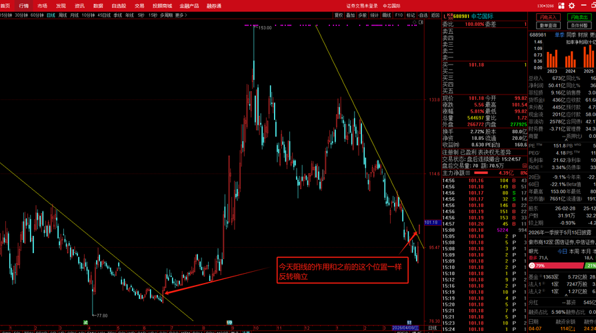Switch chart to the 45日线 period
The width and height of the screenshot is (596, 333).
click(104, 15)
